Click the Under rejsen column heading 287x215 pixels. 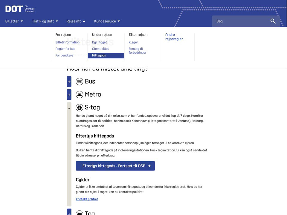tap(102, 35)
